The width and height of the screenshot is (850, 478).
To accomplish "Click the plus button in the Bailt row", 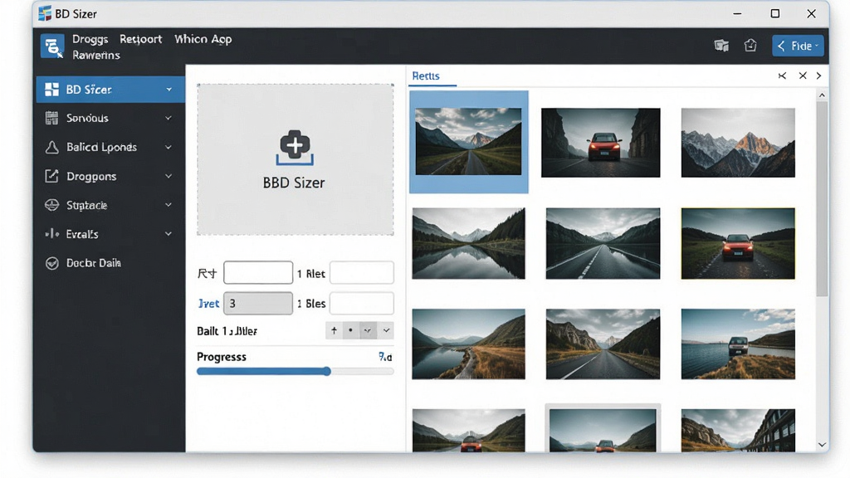I will coord(334,330).
